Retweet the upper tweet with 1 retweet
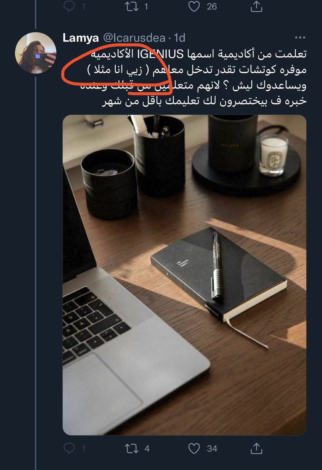Screen dimensions: 322x470 [130, 6]
